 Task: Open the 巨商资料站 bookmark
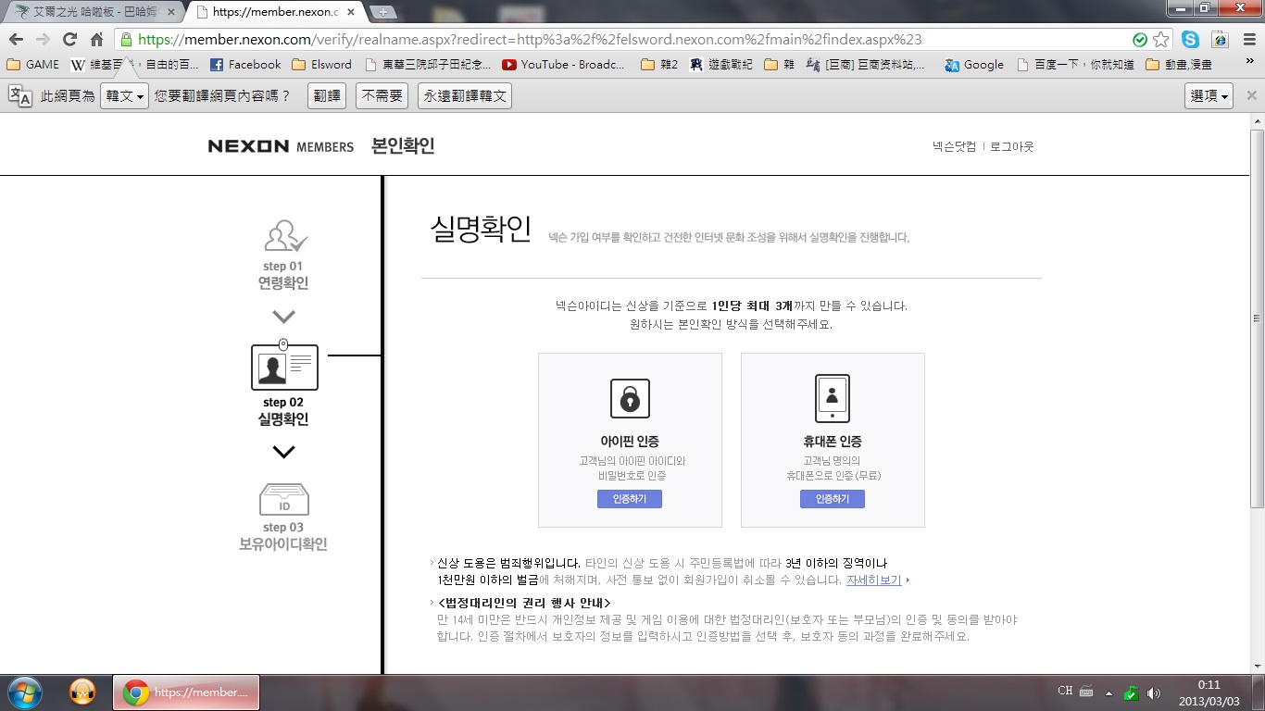(x=865, y=65)
